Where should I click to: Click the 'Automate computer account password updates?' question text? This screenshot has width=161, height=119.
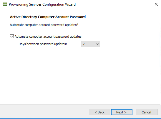coord(44,25)
